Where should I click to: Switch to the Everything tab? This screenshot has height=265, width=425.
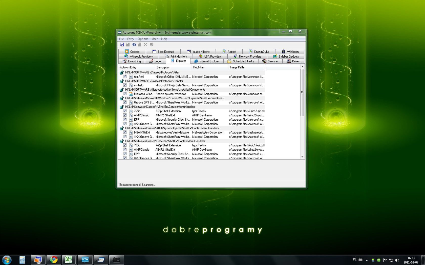(132, 61)
